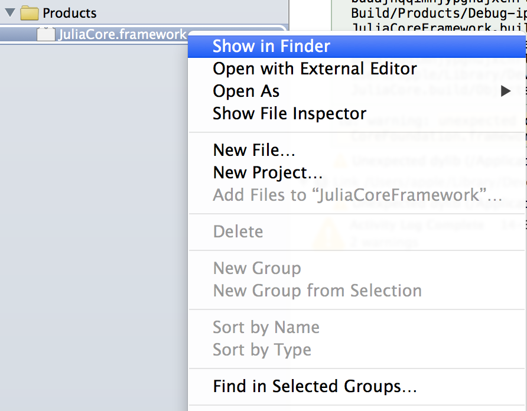
Task: Click the Products folder icon
Action: [x=29, y=13]
